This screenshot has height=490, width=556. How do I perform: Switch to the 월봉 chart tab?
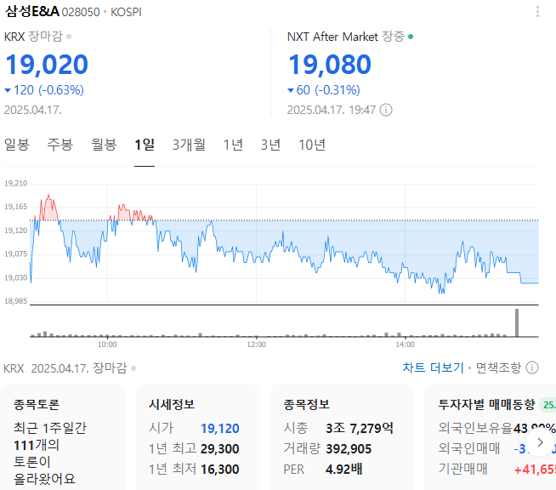[x=104, y=145]
